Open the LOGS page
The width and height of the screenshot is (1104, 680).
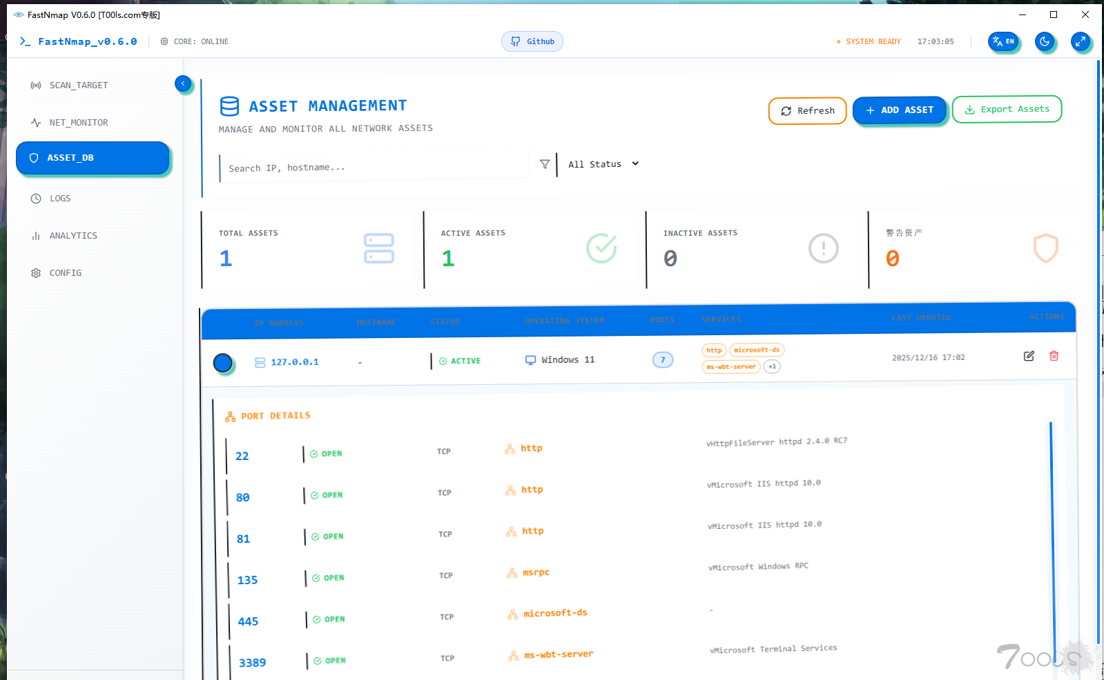pyautogui.click(x=60, y=199)
